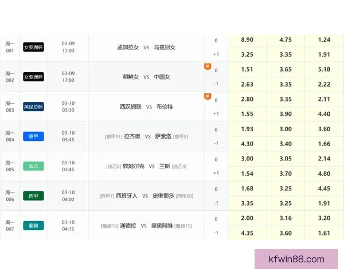Open the 女亚洲杯 league badge for match 002
The width and height of the screenshot is (344, 275).
point(34,77)
